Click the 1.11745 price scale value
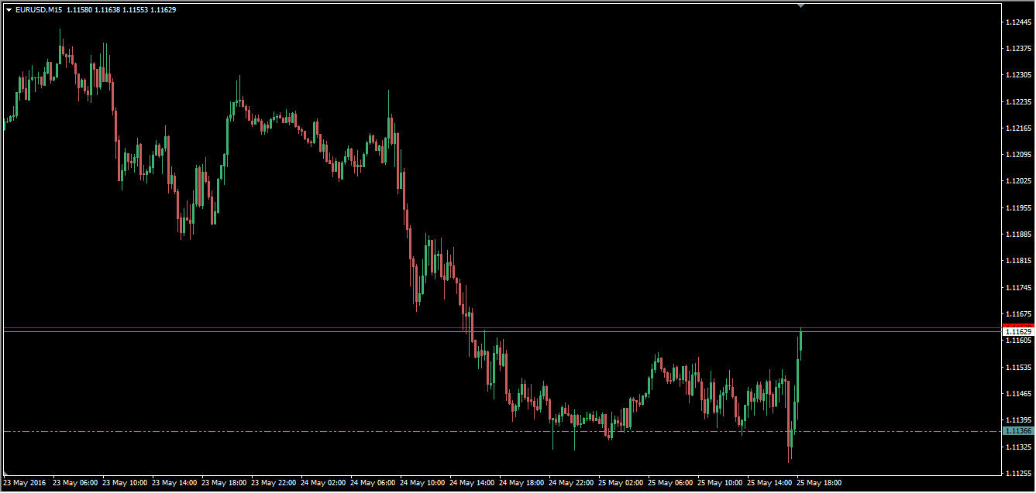 coord(1017,288)
